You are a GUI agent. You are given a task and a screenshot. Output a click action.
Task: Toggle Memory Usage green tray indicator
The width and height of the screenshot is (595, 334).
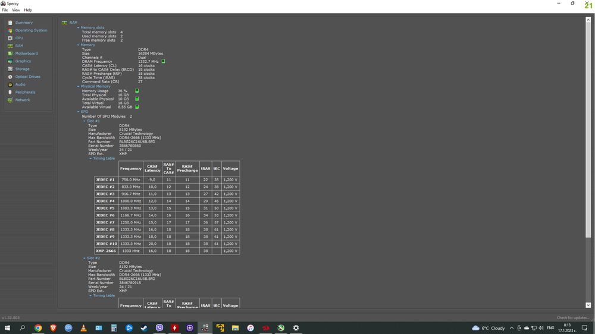pos(137,91)
